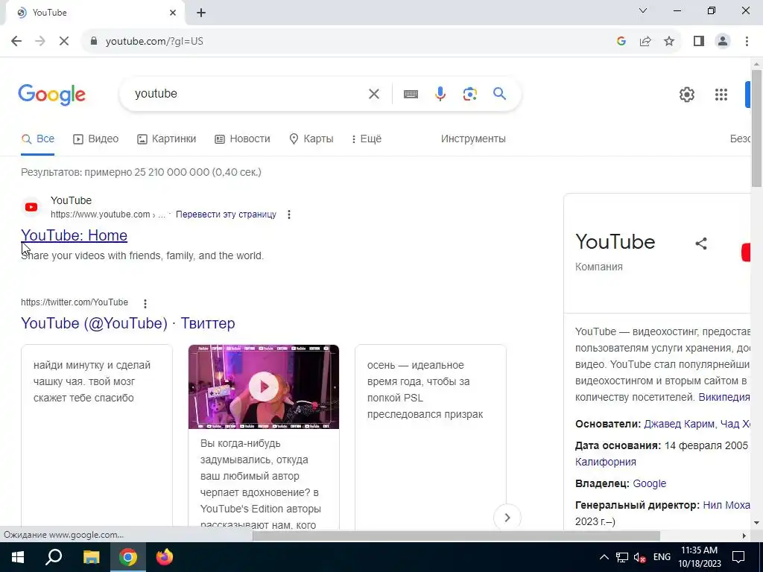
Task: Open tweet card about чашку чая
Action: coord(97,435)
